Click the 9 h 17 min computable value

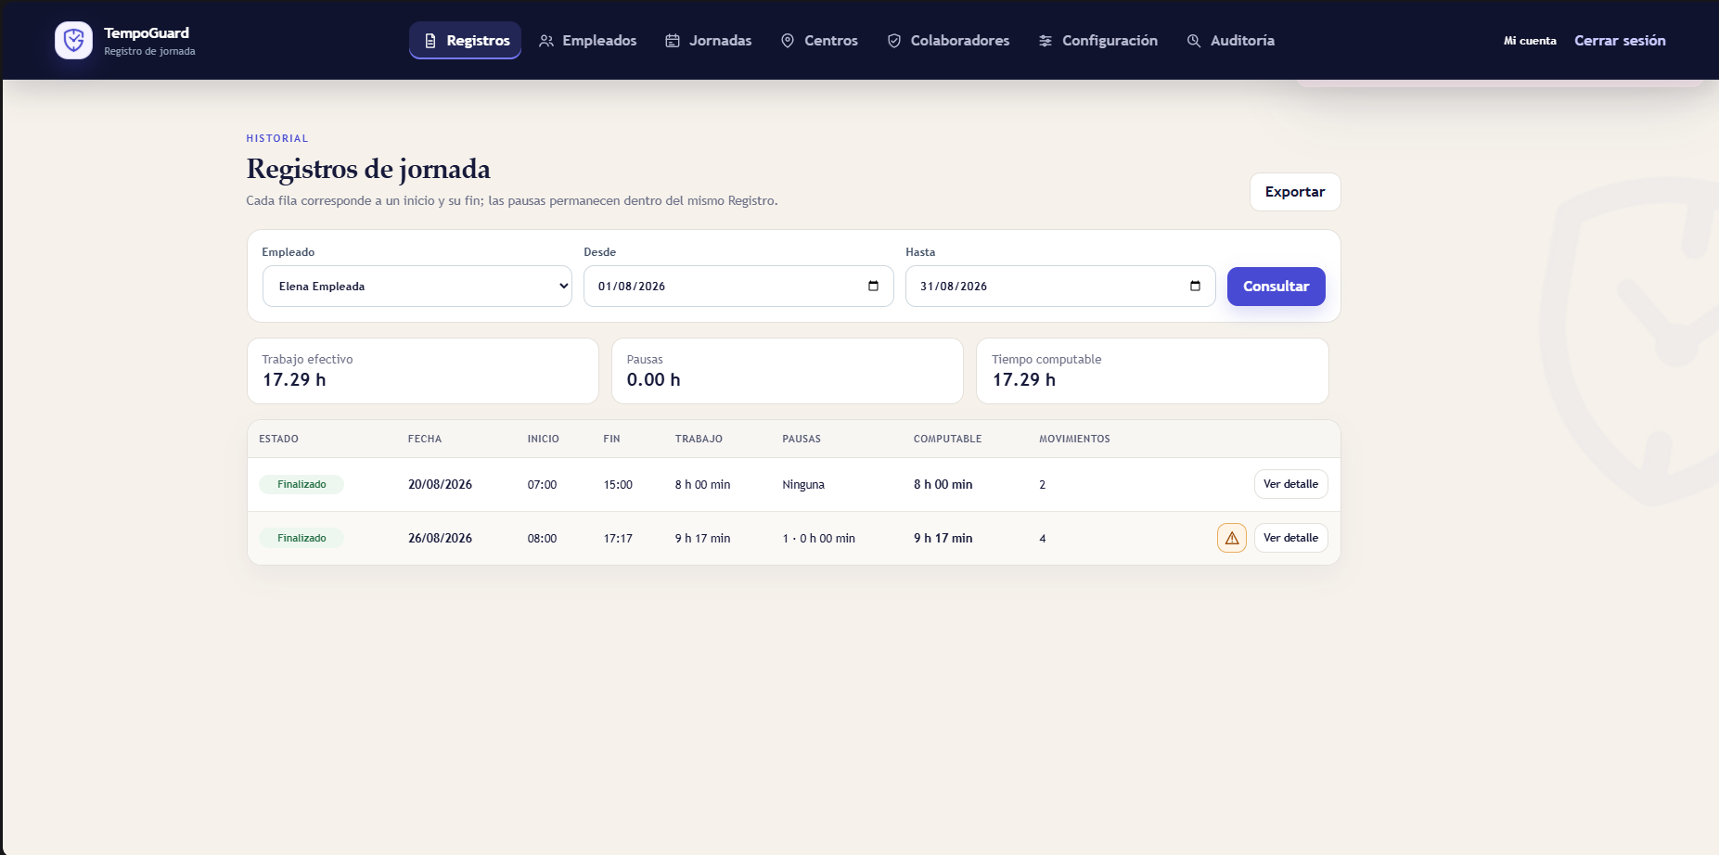point(943,538)
